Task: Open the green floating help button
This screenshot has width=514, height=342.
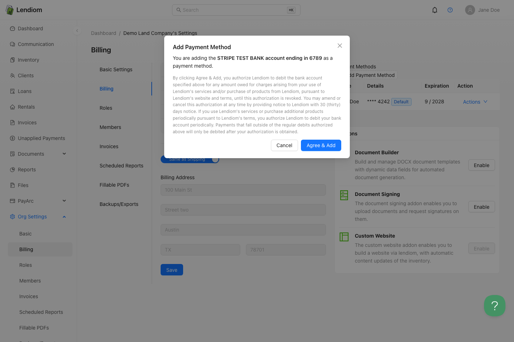Action: 495,306
